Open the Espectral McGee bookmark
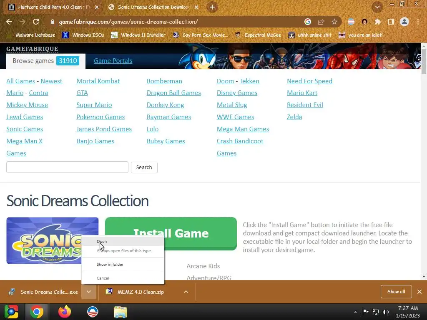This screenshot has height=320, width=427. pyautogui.click(x=258, y=35)
